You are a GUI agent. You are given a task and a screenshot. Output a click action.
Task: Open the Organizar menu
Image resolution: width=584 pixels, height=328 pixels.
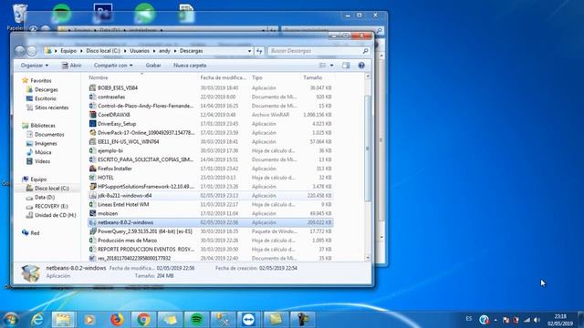[x=35, y=66]
